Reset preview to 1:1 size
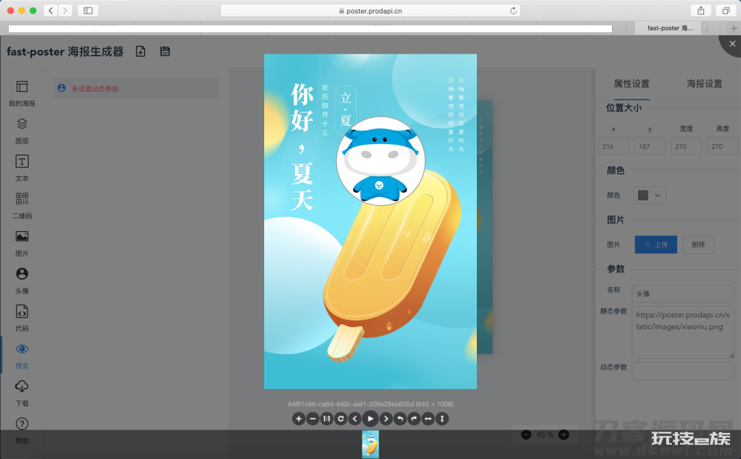Viewport: 741px width, 459px height. [327, 419]
